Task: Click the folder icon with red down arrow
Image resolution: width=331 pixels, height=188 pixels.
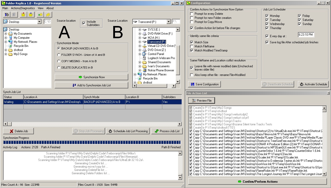Action: [x=23, y=15]
